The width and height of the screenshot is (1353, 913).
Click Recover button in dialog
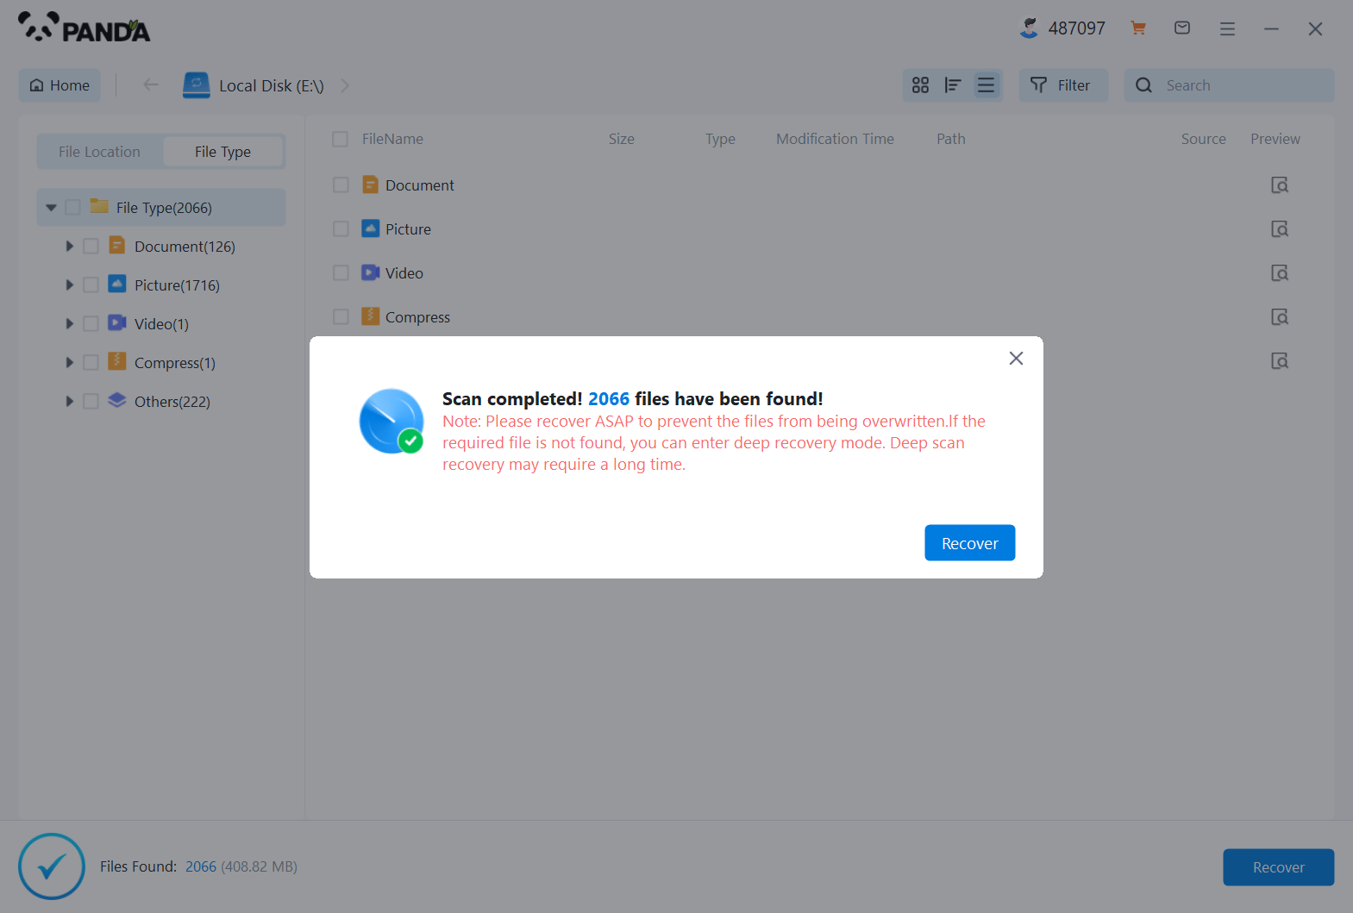tap(969, 543)
